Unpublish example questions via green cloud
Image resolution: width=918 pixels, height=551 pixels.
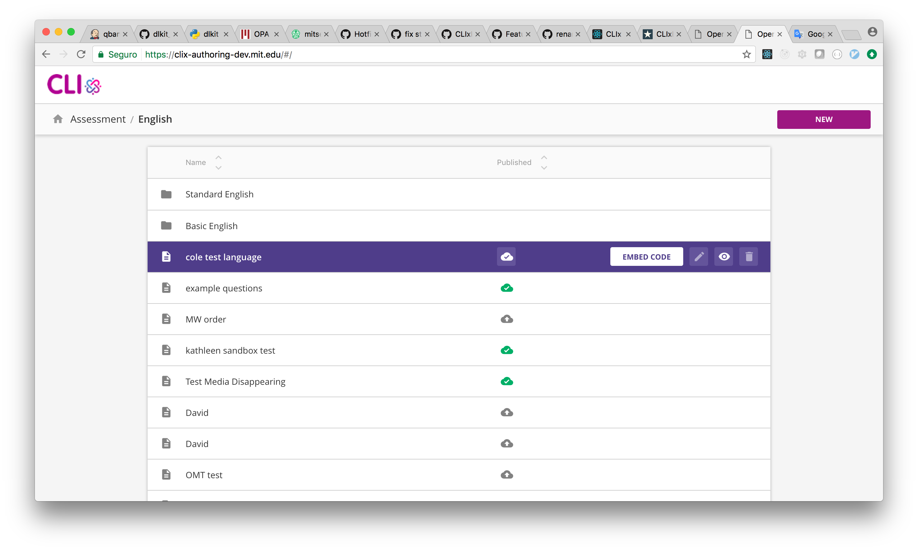[x=507, y=288]
